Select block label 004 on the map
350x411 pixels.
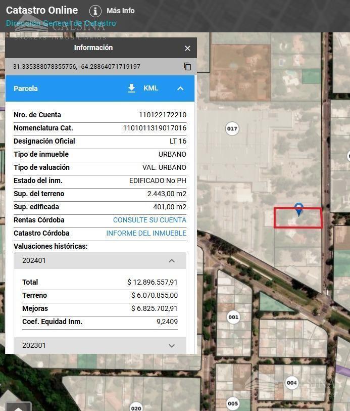click(x=292, y=383)
